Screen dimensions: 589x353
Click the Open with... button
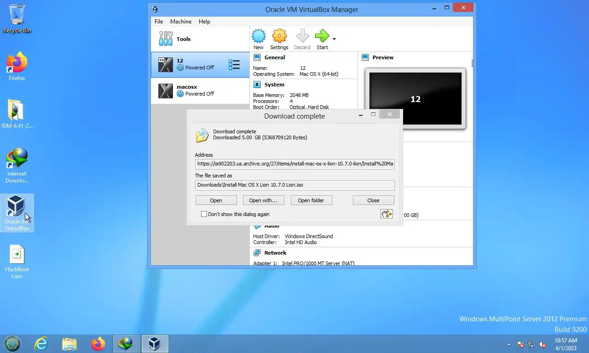coord(263,200)
